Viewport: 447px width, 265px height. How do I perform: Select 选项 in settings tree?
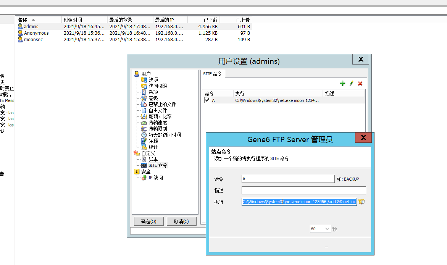click(x=153, y=80)
